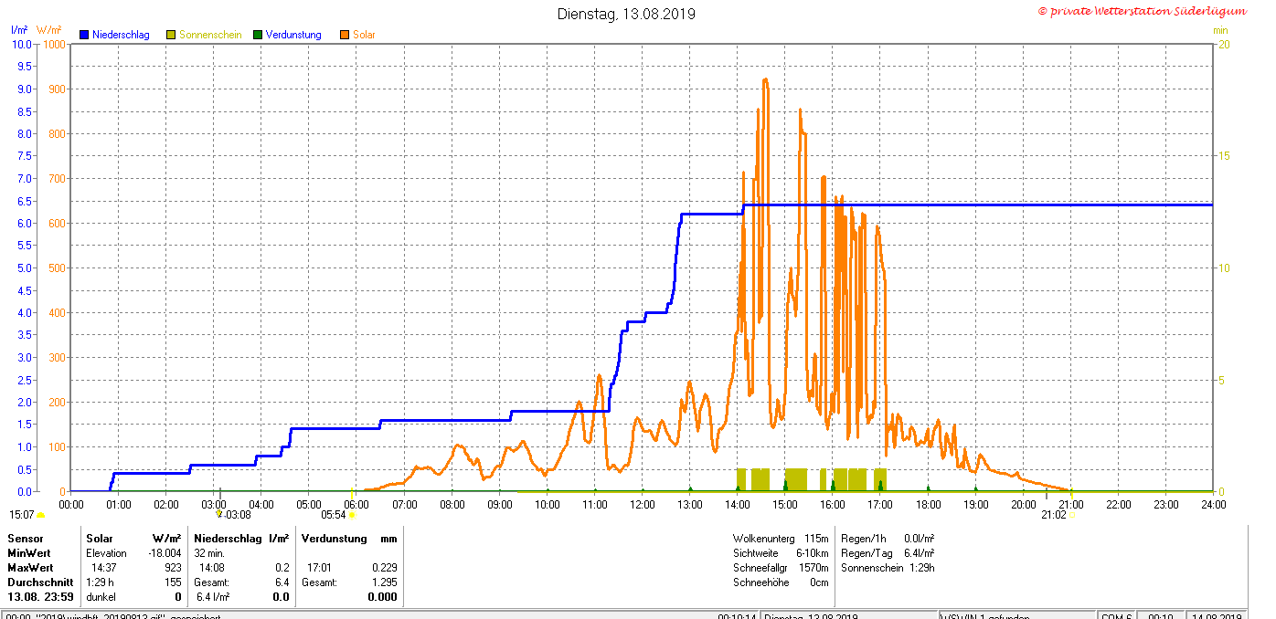Click the Solar legend label text
The image size is (1276, 619).
[364, 35]
